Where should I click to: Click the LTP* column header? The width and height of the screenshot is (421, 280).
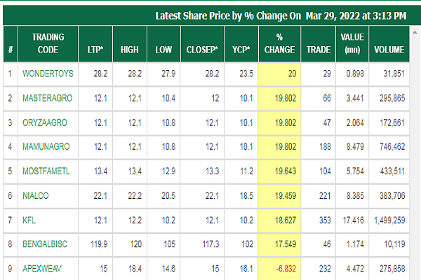tap(95, 43)
